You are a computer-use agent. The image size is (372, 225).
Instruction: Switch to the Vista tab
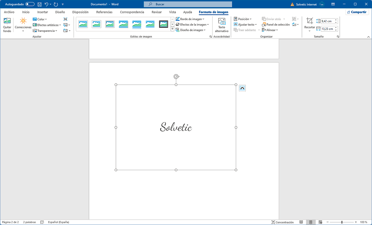(172, 12)
